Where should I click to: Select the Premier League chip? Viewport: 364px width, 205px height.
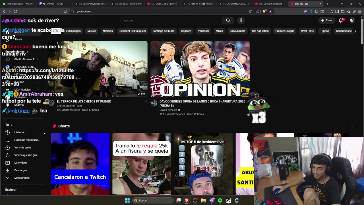[x=285, y=31]
